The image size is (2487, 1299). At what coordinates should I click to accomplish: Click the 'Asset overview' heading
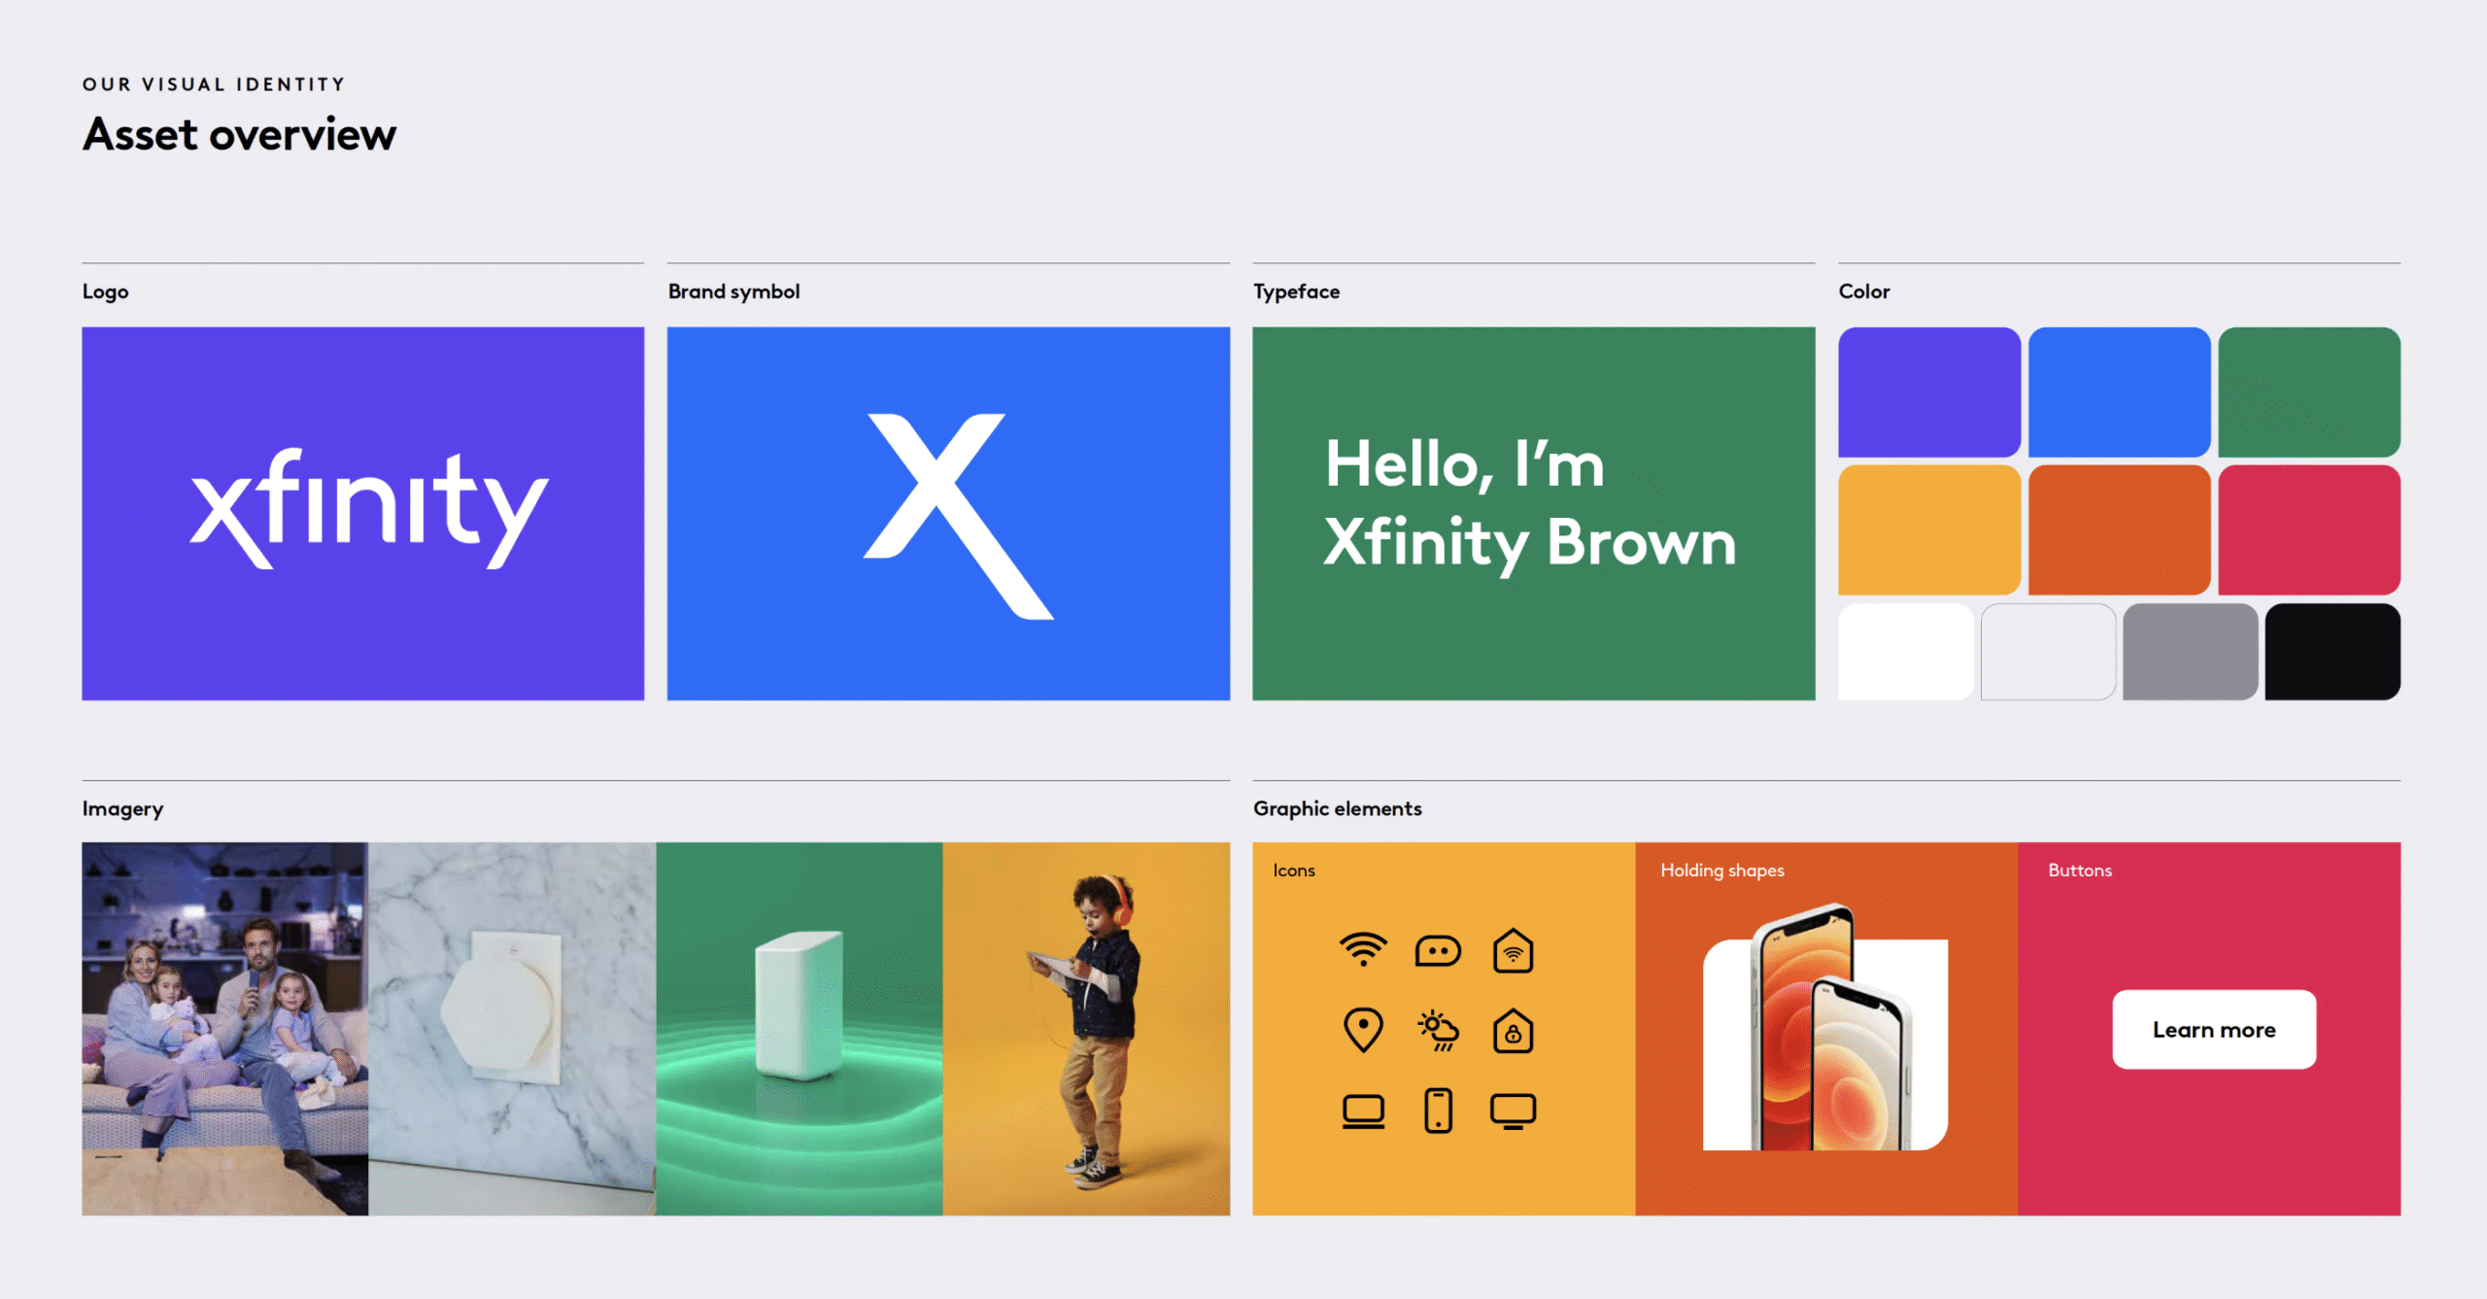pos(239,134)
